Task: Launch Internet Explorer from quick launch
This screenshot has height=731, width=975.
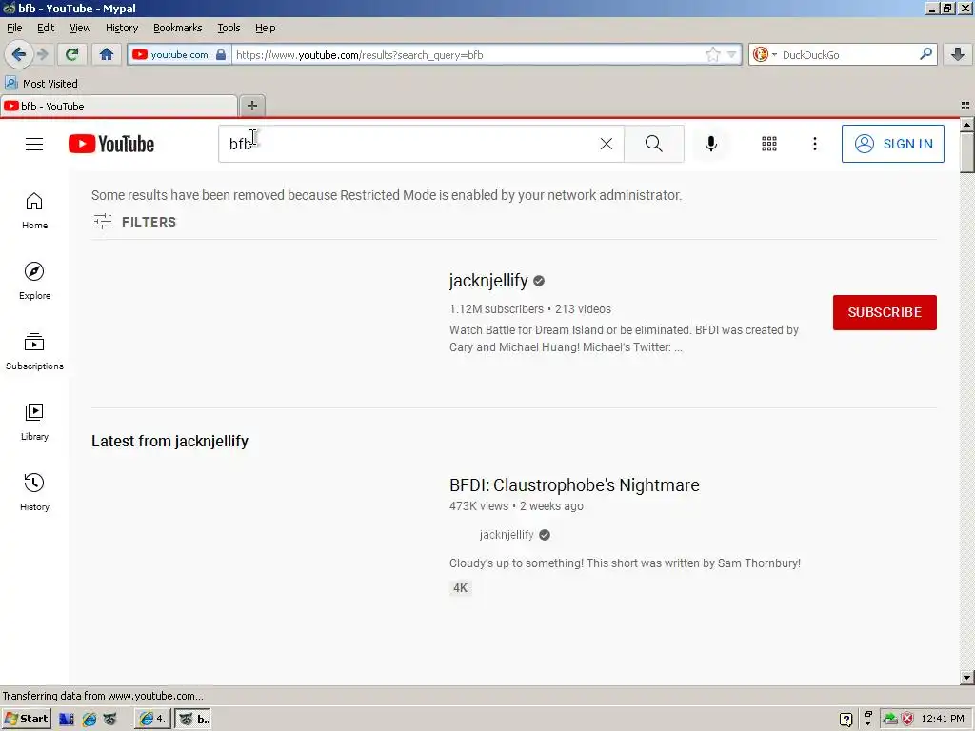Action: click(89, 720)
